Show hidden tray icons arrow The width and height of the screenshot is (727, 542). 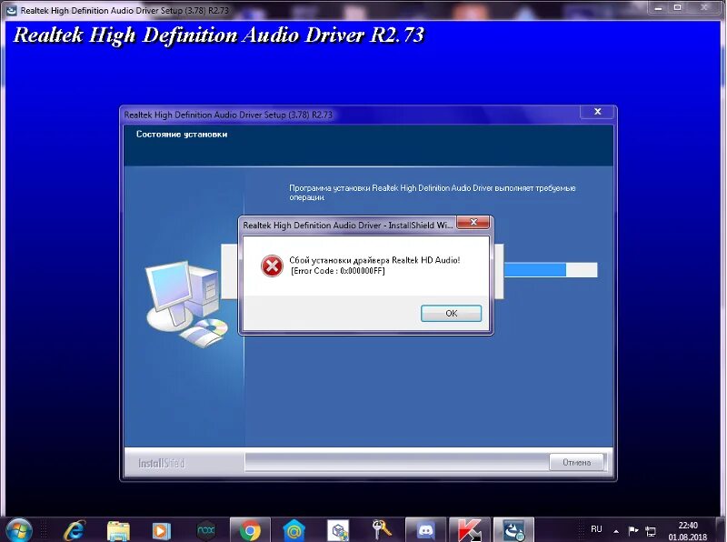coord(616,530)
